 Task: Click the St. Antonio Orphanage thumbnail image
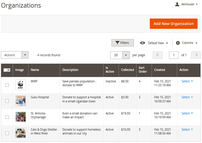tap(21, 117)
